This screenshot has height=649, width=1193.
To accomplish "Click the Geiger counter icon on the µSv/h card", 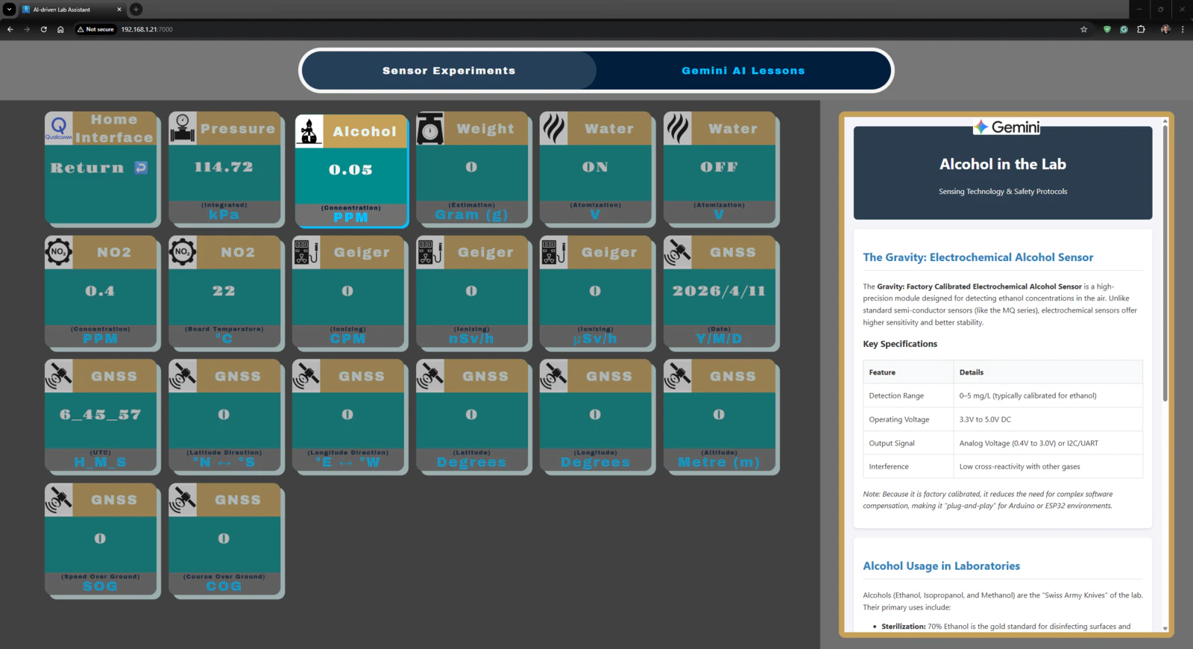I will [554, 252].
